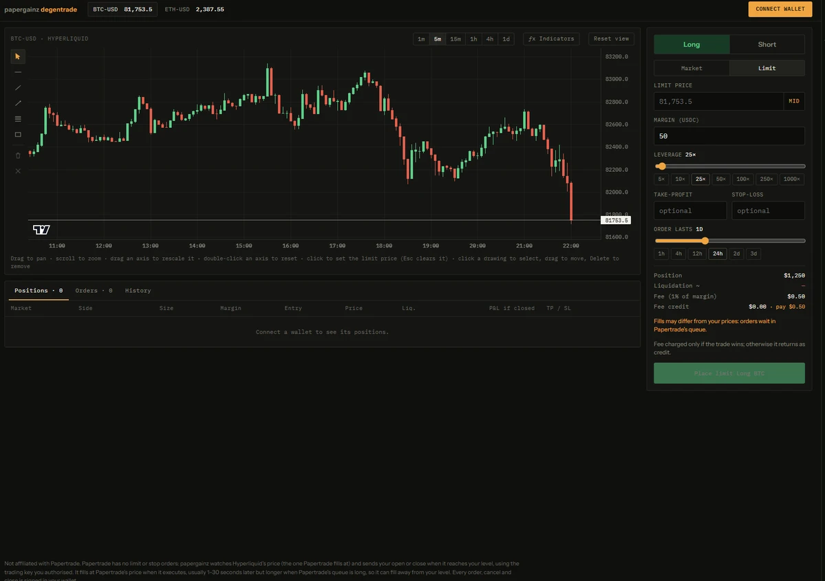
Task: Open the History tab
Action: pos(138,291)
